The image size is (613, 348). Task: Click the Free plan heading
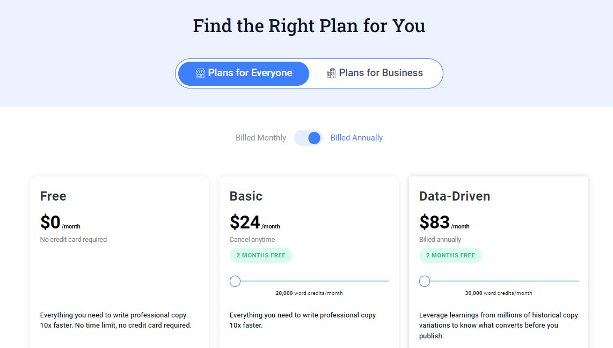pos(53,196)
